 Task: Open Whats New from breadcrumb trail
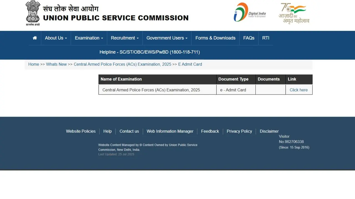click(56, 64)
